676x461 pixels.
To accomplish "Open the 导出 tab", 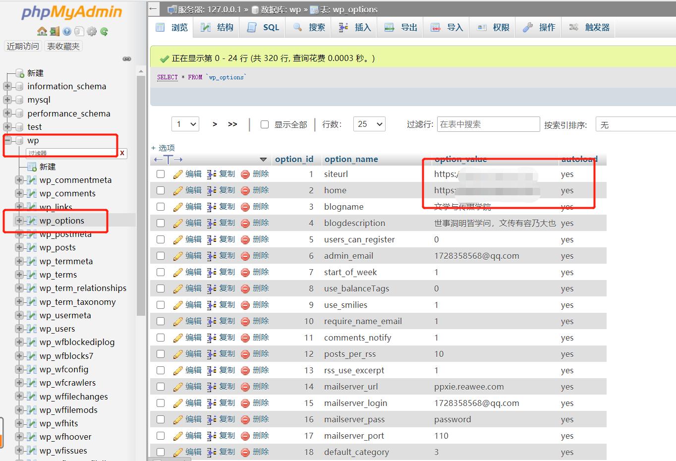I will (401, 27).
